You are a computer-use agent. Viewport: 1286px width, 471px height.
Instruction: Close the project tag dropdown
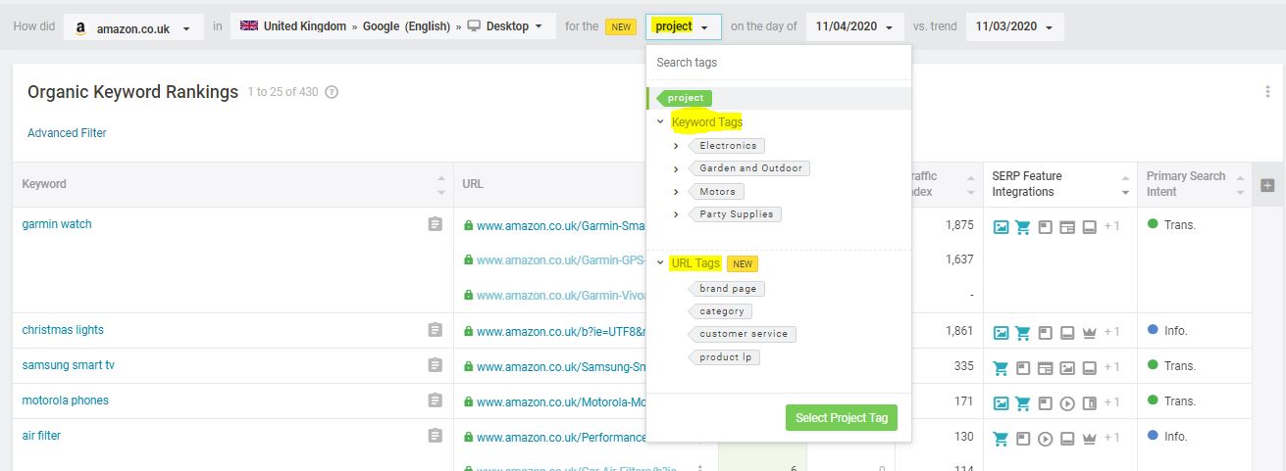[683, 26]
